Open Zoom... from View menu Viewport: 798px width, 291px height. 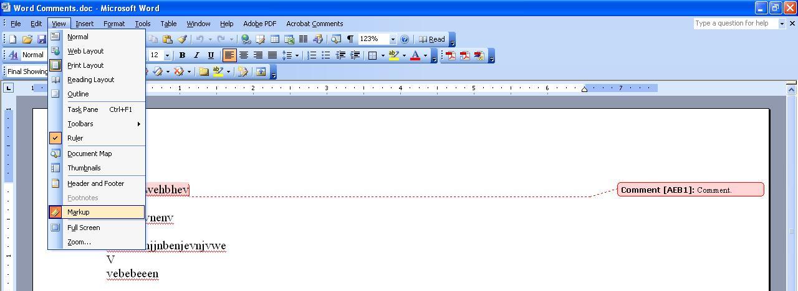(97, 242)
